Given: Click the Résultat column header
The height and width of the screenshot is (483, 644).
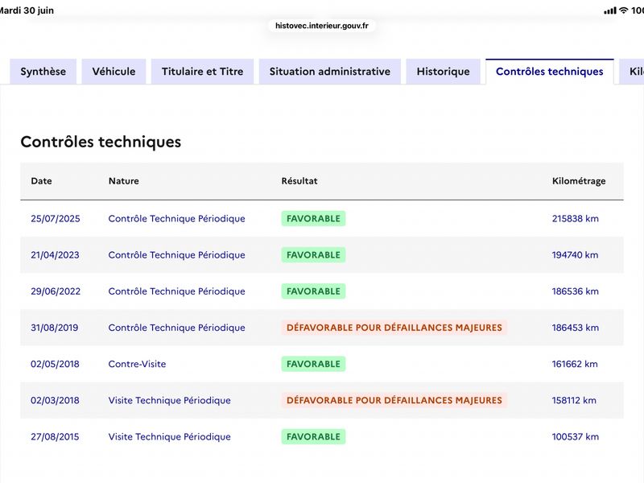Looking at the screenshot, I should point(299,181).
